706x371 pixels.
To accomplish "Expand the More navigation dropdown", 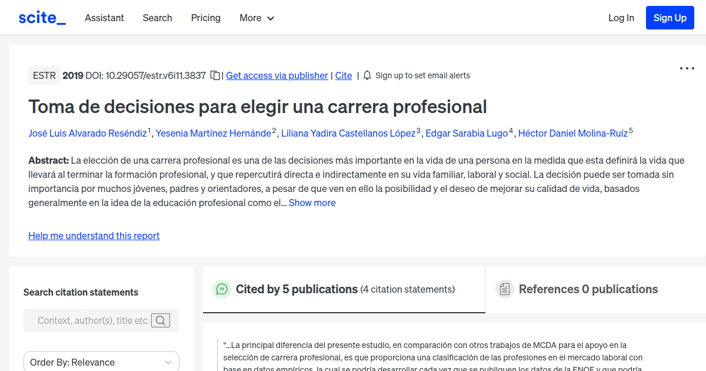I will tap(257, 18).
